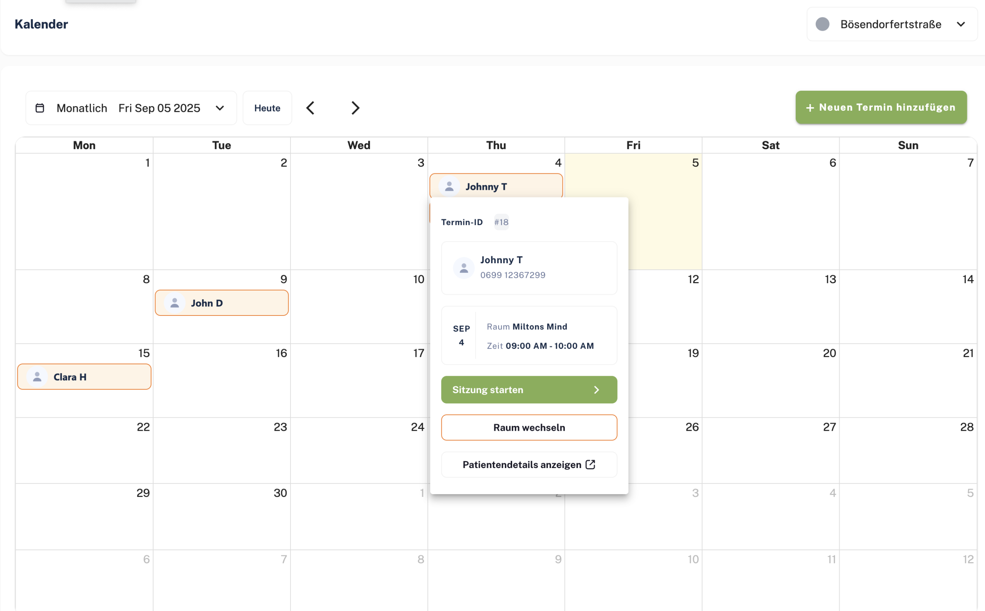Image resolution: width=985 pixels, height=611 pixels.
Task: Select day 10 Wednesday cell
Action: pyautogui.click(x=359, y=307)
